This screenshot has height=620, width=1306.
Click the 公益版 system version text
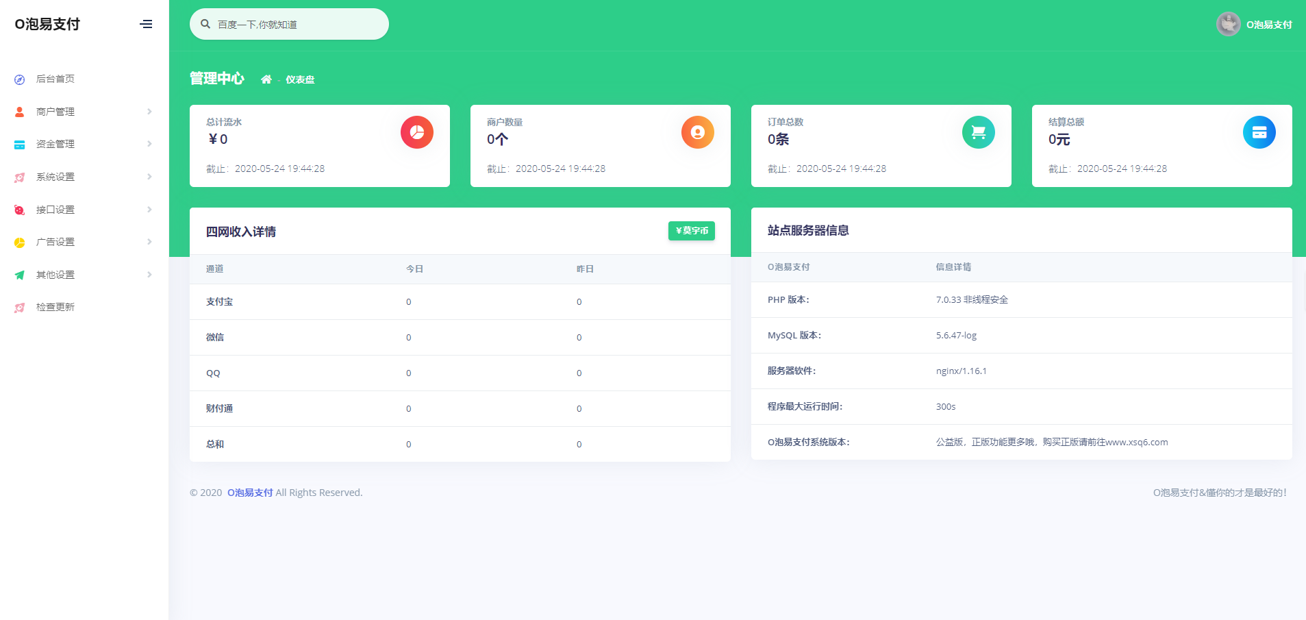tap(1052, 442)
